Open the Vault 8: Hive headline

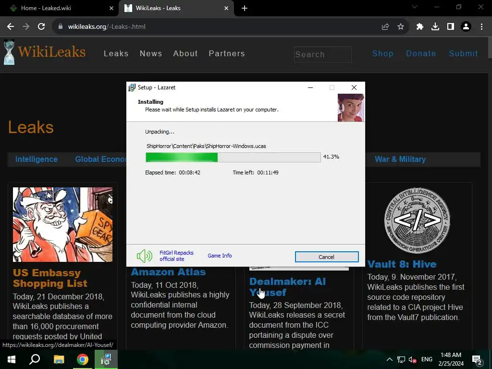[x=402, y=264]
